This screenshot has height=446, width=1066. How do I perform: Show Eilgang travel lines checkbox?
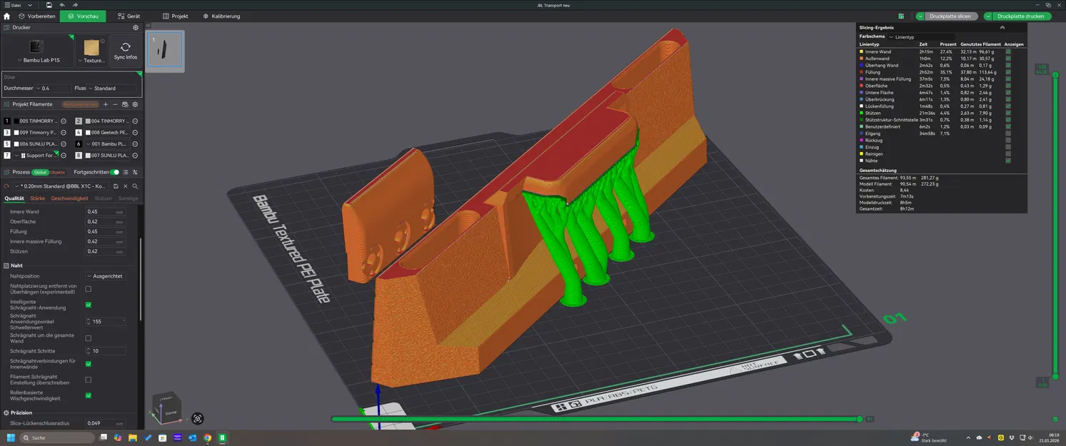click(1008, 133)
